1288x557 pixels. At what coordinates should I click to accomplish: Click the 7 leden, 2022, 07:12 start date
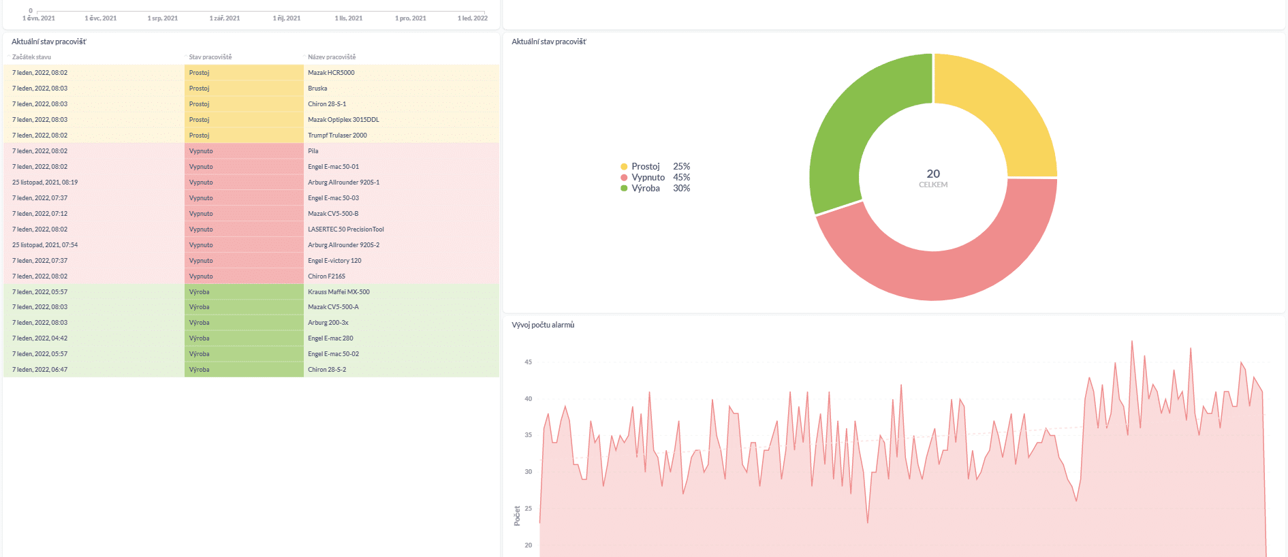point(40,214)
